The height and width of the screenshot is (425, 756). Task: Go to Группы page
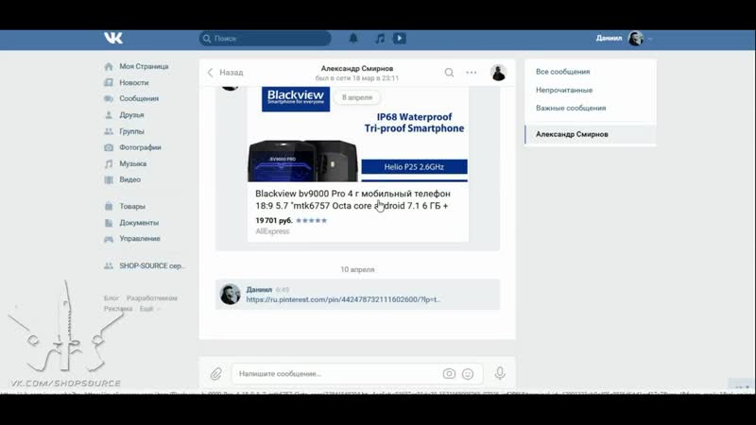131,131
